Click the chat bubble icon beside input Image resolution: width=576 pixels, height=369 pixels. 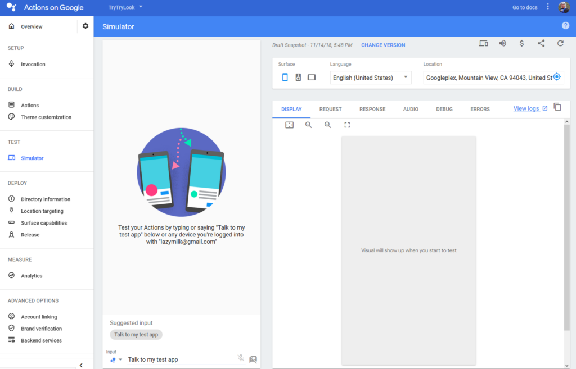(x=253, y=359)
